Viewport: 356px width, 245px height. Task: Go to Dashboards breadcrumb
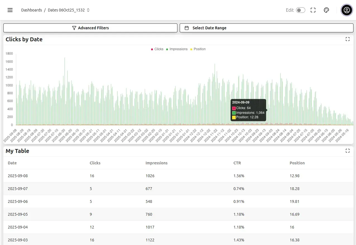point(32,10)
